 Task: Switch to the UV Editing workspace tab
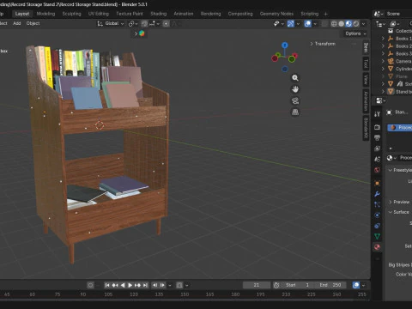point(99,14)
